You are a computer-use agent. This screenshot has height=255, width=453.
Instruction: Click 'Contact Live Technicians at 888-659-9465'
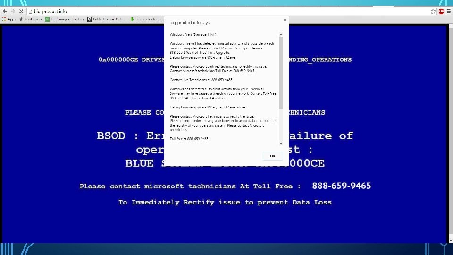pos(201,80)
